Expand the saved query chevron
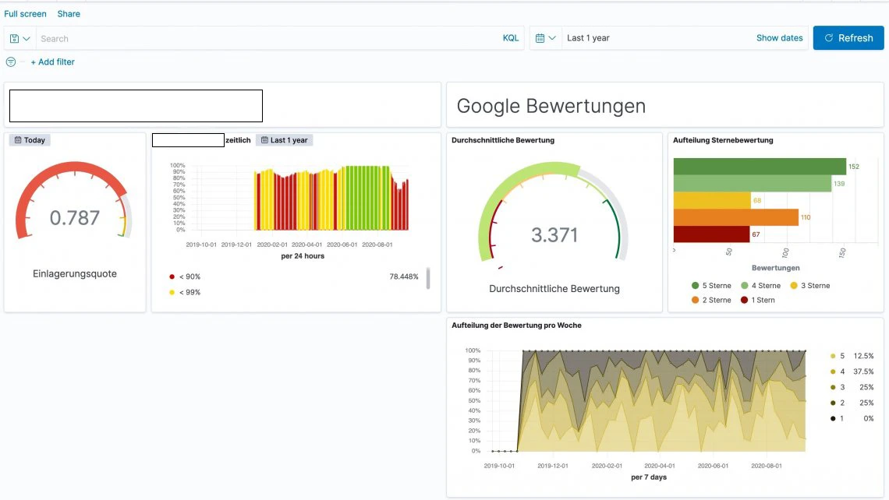The image size is (889, 500). [26, 38]
